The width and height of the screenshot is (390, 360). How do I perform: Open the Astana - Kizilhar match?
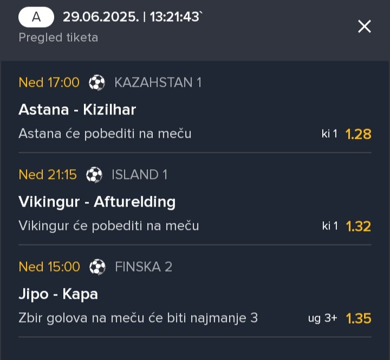[x=77, y=110]
